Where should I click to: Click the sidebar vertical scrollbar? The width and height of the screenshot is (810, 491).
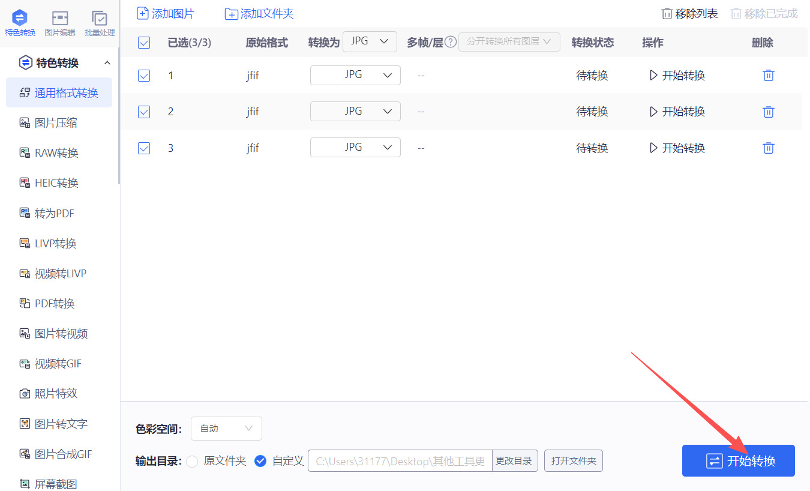pyautogui.click(x=119, y=116)
